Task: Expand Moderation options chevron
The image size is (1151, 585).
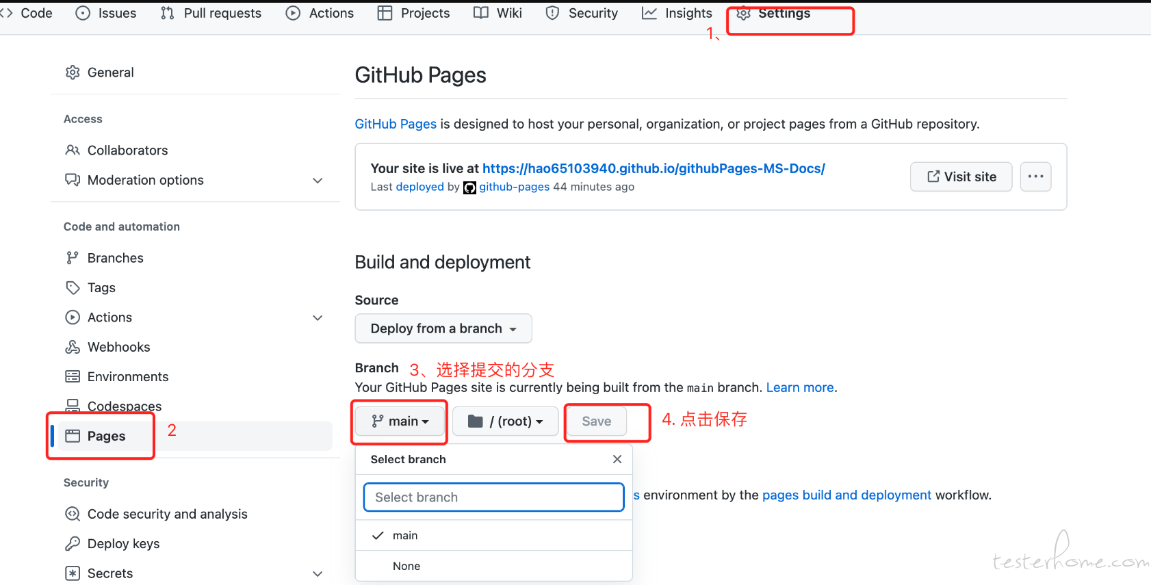Action: pos(318,181)
